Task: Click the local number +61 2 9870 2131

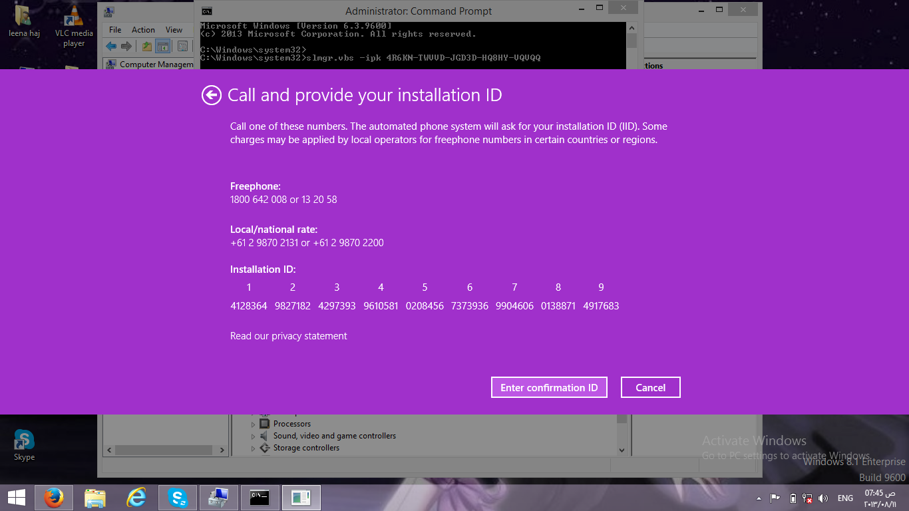Action: pos(264,243)
